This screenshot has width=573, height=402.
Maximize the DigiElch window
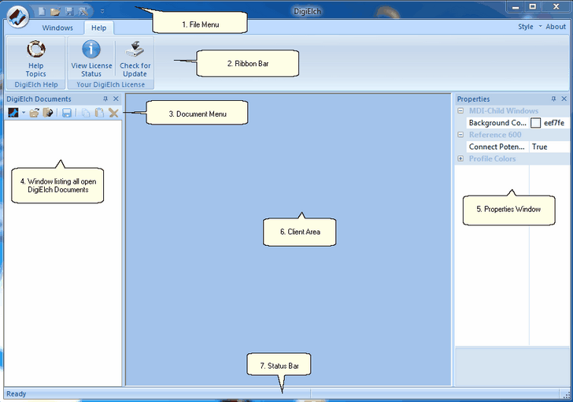[533, 6]
